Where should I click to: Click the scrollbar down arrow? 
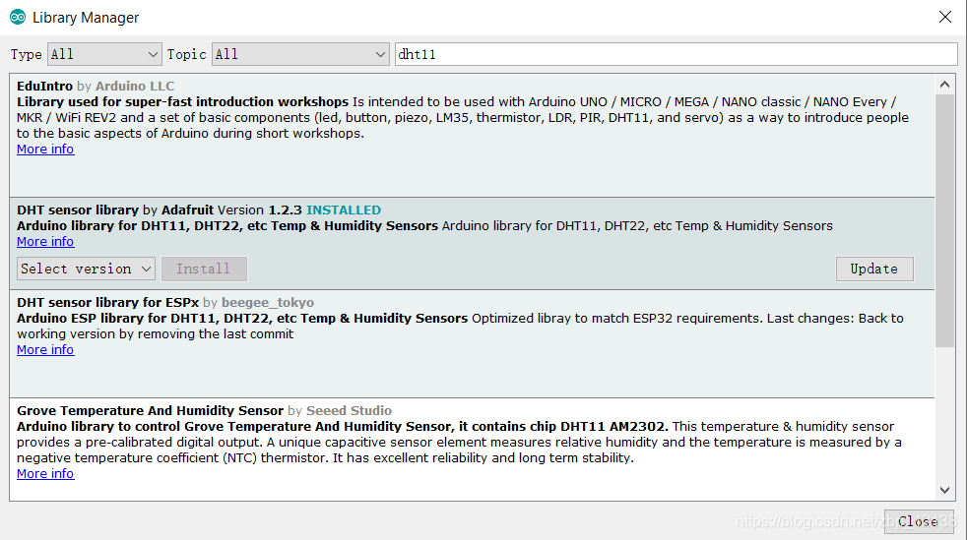click(x=944, y=490)
